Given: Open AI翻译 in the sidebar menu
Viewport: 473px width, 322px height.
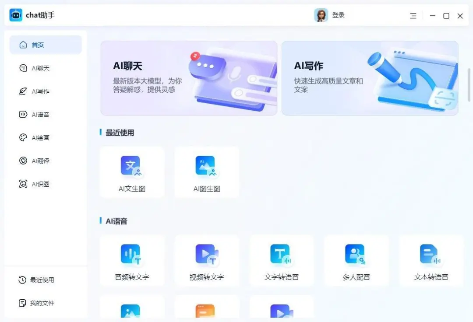Looking at the screenshot, I should pyautogui.click(x=40, y=161).
